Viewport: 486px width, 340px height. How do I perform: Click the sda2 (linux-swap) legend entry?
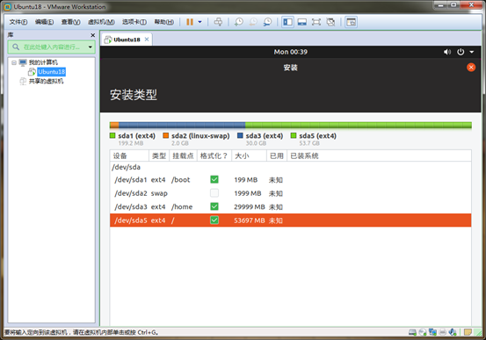197,136
